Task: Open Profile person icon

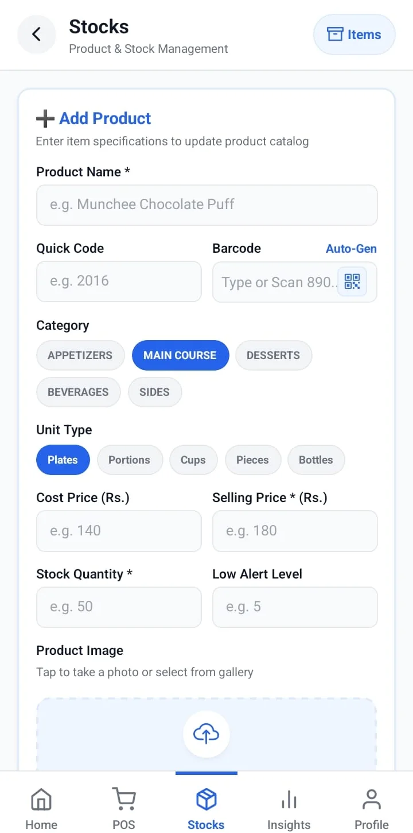Action: [372, 800]
